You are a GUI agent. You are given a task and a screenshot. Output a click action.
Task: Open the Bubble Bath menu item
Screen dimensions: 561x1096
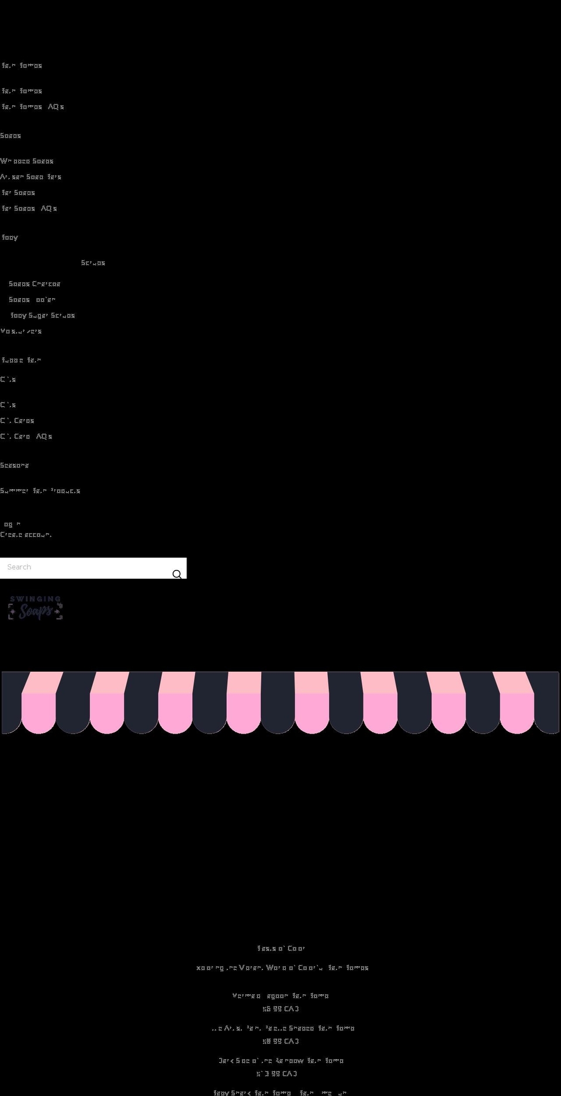point(21,361)
